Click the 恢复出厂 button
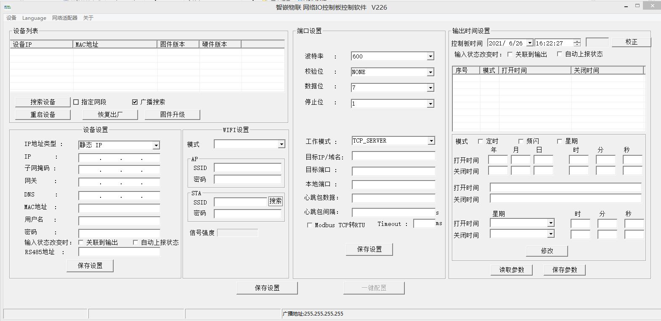This screenshot has height=321, width=661. coord(110,114)
